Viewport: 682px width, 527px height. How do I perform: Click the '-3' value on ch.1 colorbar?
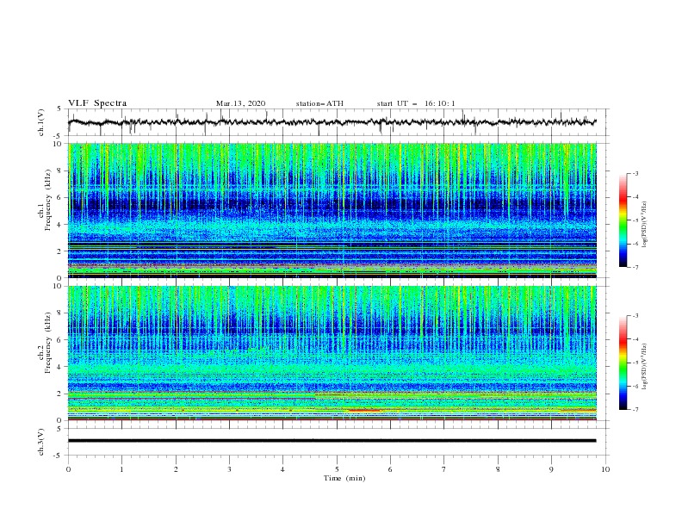point(635,173)
